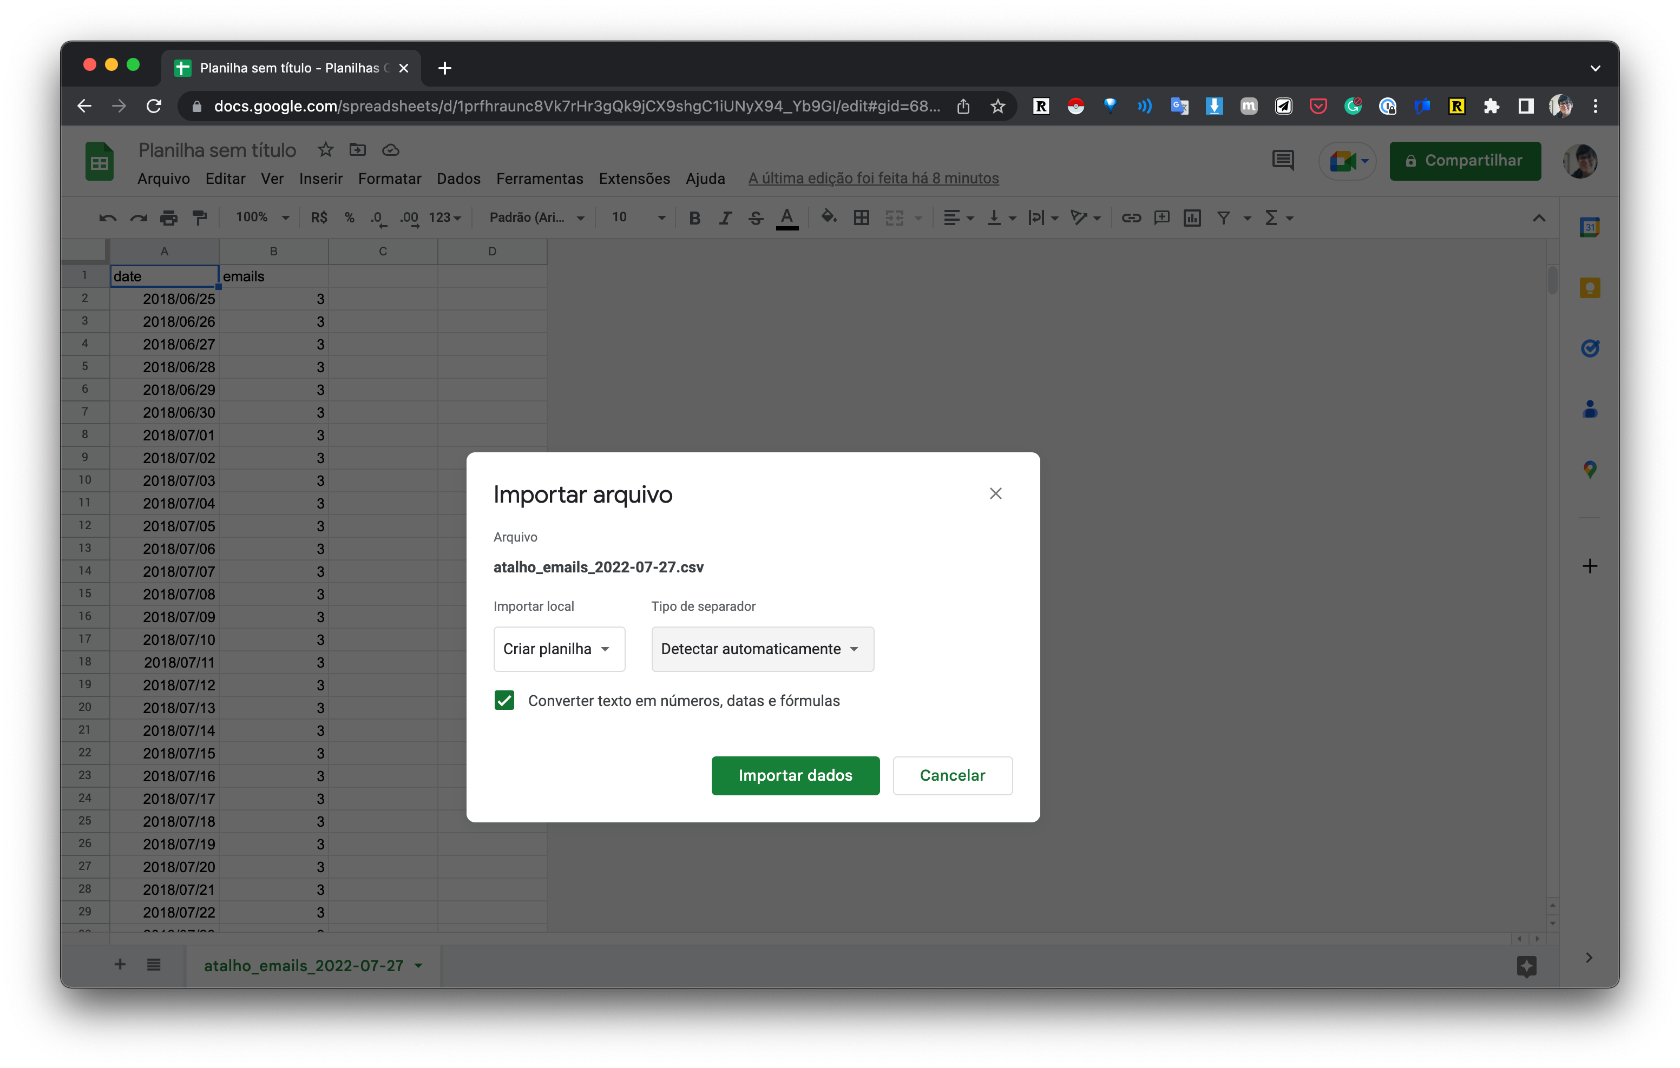Viewport: 1680px width, 1068px height.
Task: Click the print icon in toolbar
Action: pos(169,219)
